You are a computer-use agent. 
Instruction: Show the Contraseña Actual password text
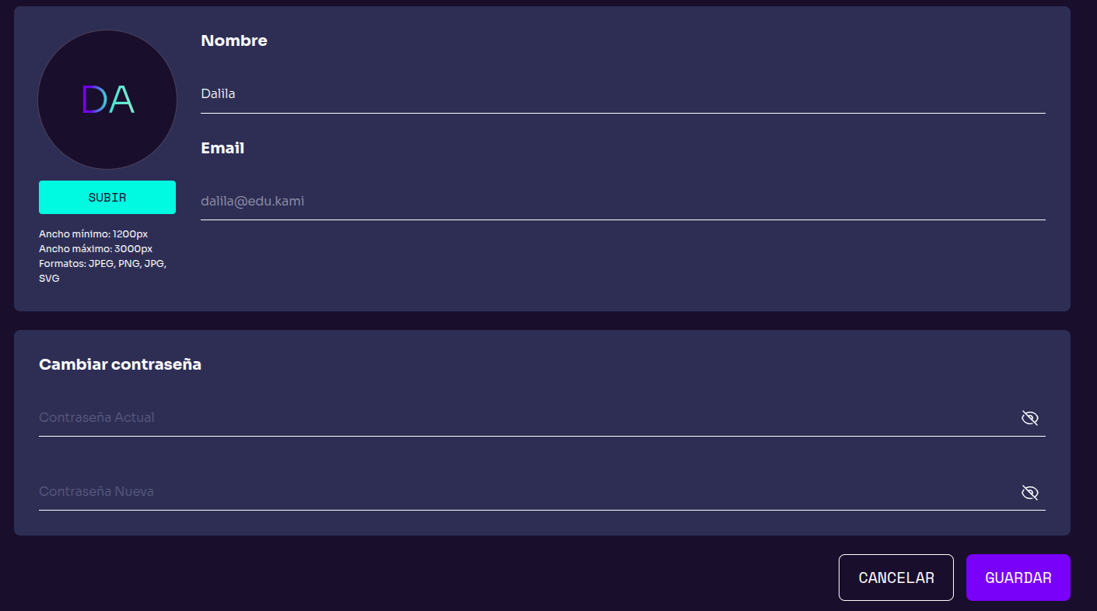[1029, 418]
